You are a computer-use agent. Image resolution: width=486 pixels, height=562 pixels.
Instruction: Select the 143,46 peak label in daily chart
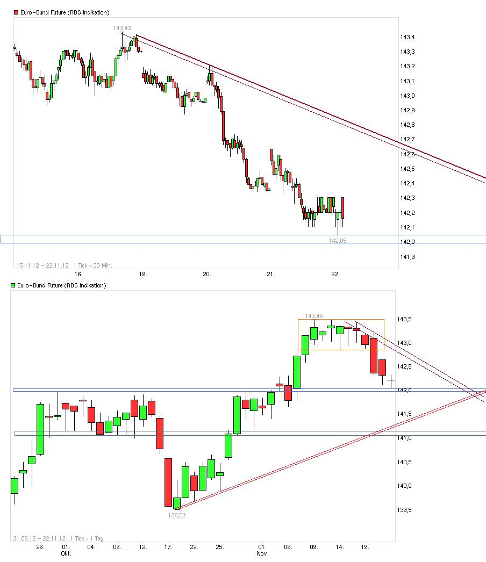[313, 316]
